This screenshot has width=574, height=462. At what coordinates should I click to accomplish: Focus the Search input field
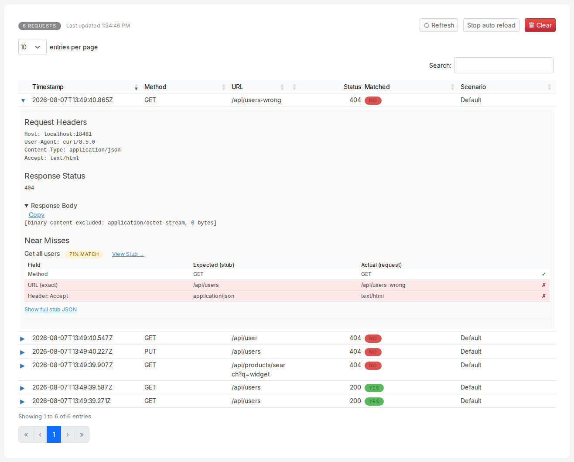pyautogui.click(x=504, y=66)
